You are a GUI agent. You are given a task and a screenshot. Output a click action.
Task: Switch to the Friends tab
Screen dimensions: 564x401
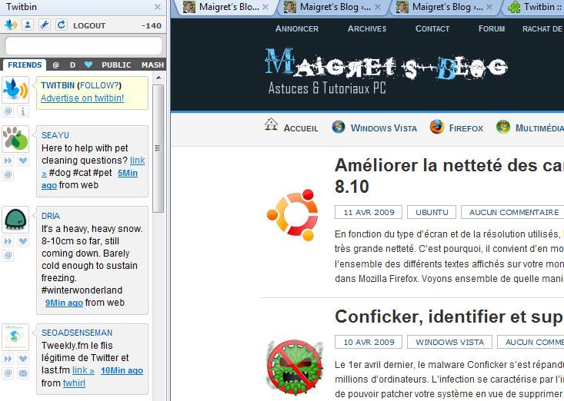[25, 65]
